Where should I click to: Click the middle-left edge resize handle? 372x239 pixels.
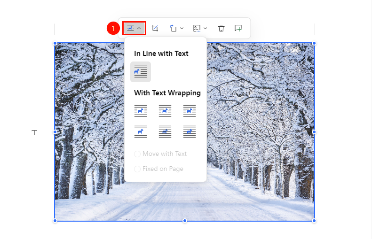coord(55,132)
